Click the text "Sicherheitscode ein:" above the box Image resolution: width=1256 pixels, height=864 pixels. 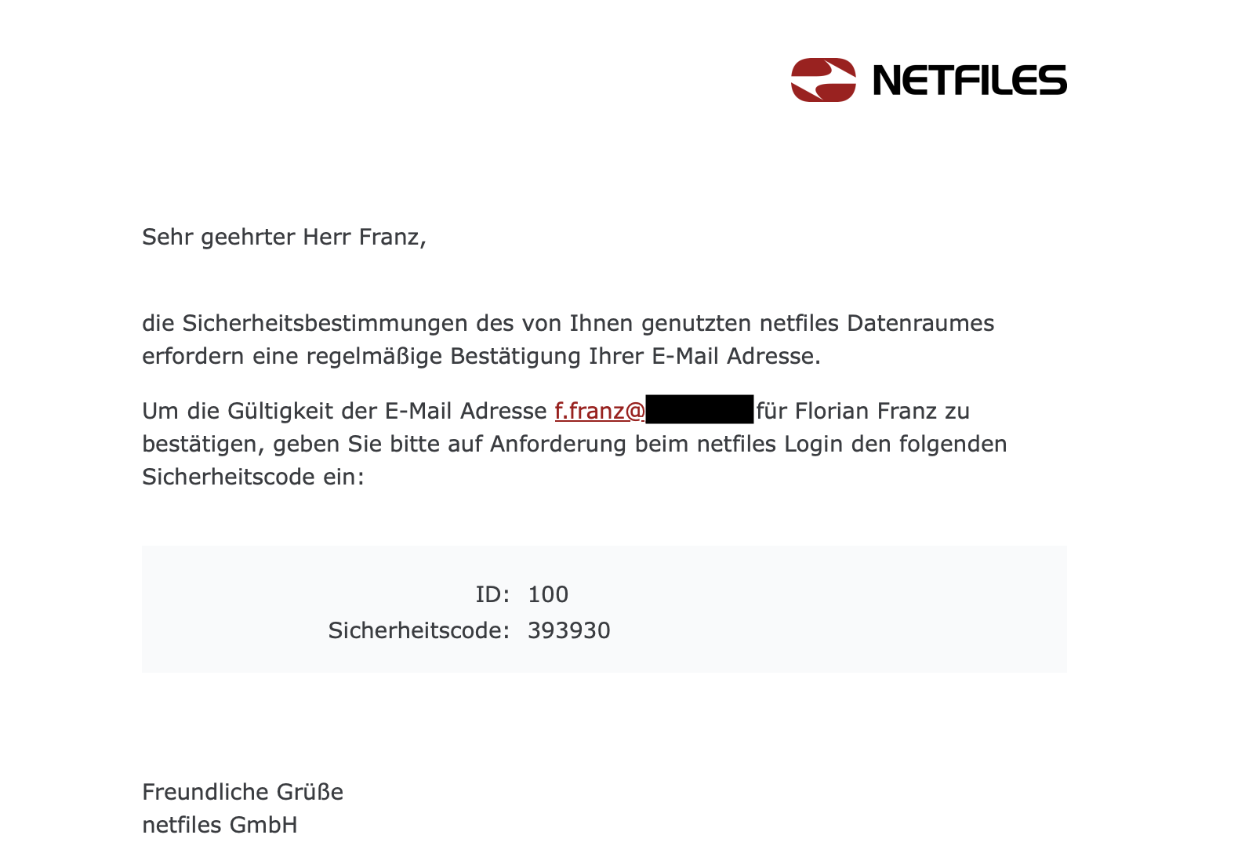coord(253,477)
